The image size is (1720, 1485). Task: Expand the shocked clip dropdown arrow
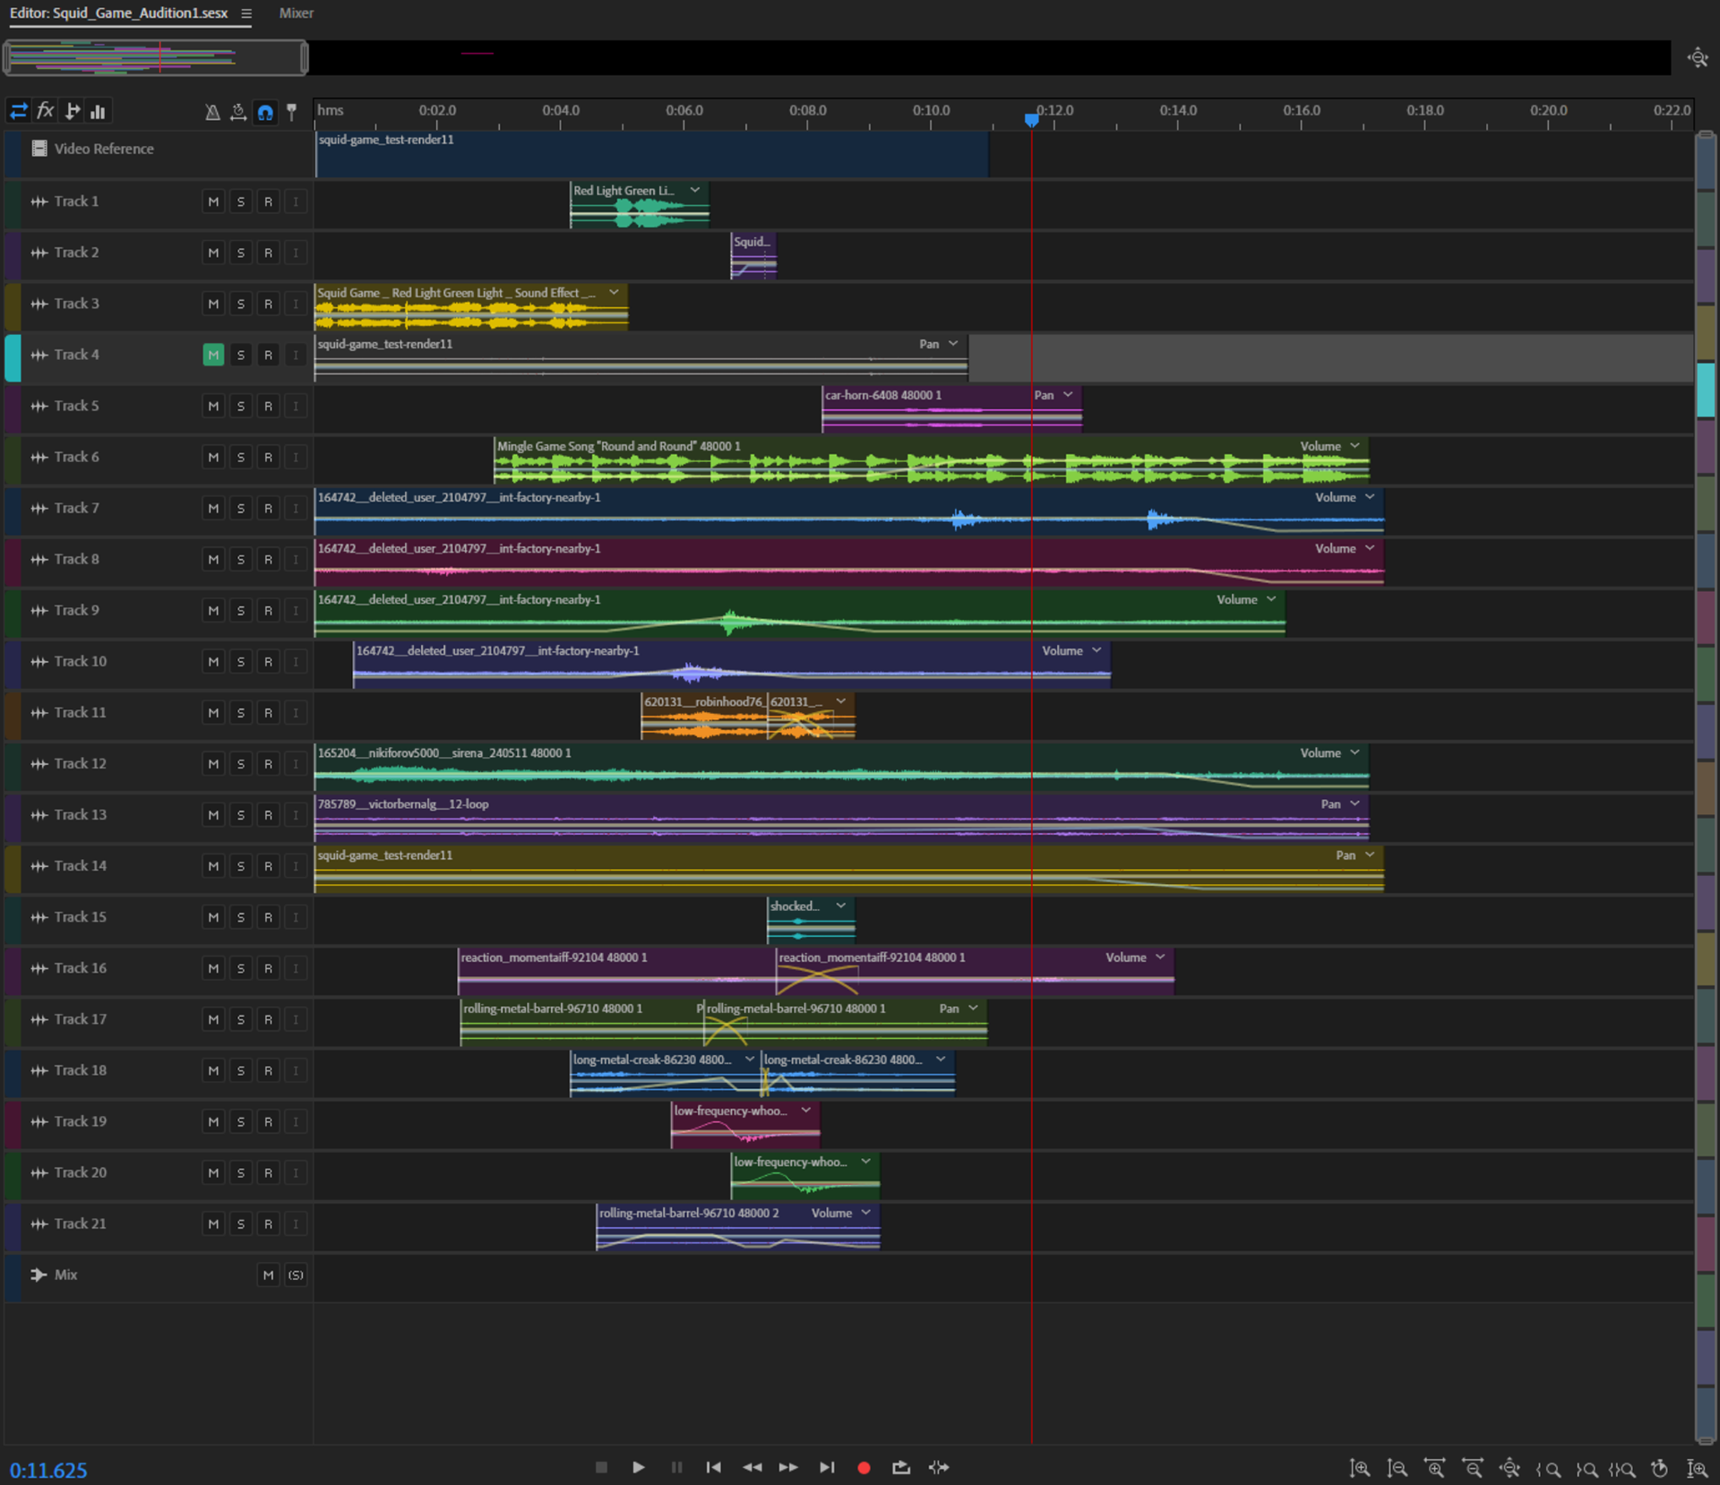tap(841, 906)
